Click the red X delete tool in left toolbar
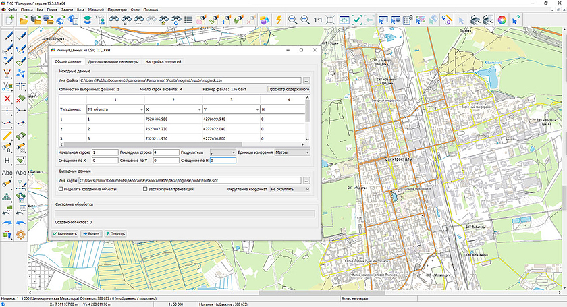This screenshot has width=567, height=307. tap(7, 99)
